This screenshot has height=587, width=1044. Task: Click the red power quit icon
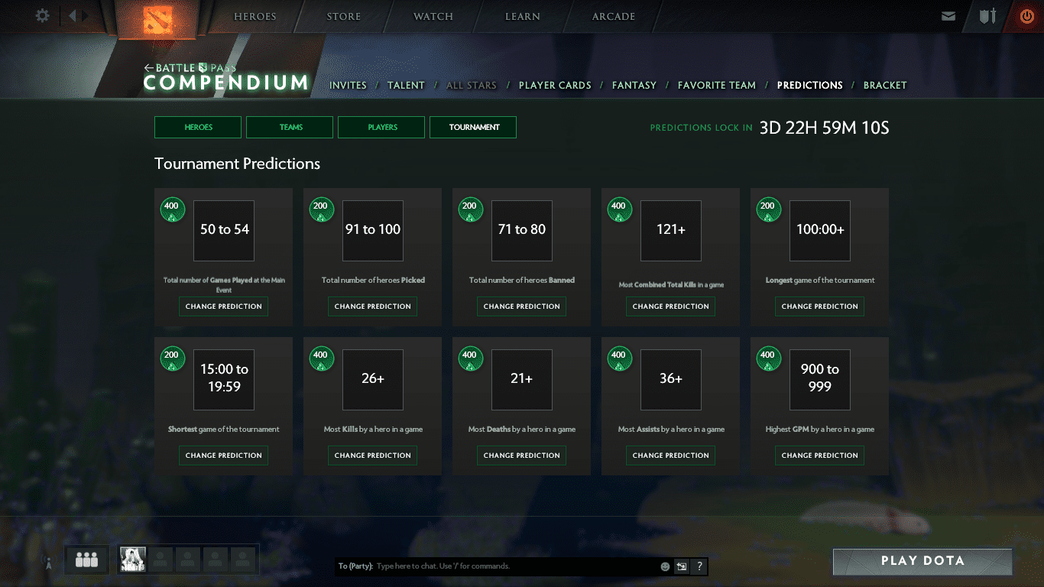[x=1026, y=16]
